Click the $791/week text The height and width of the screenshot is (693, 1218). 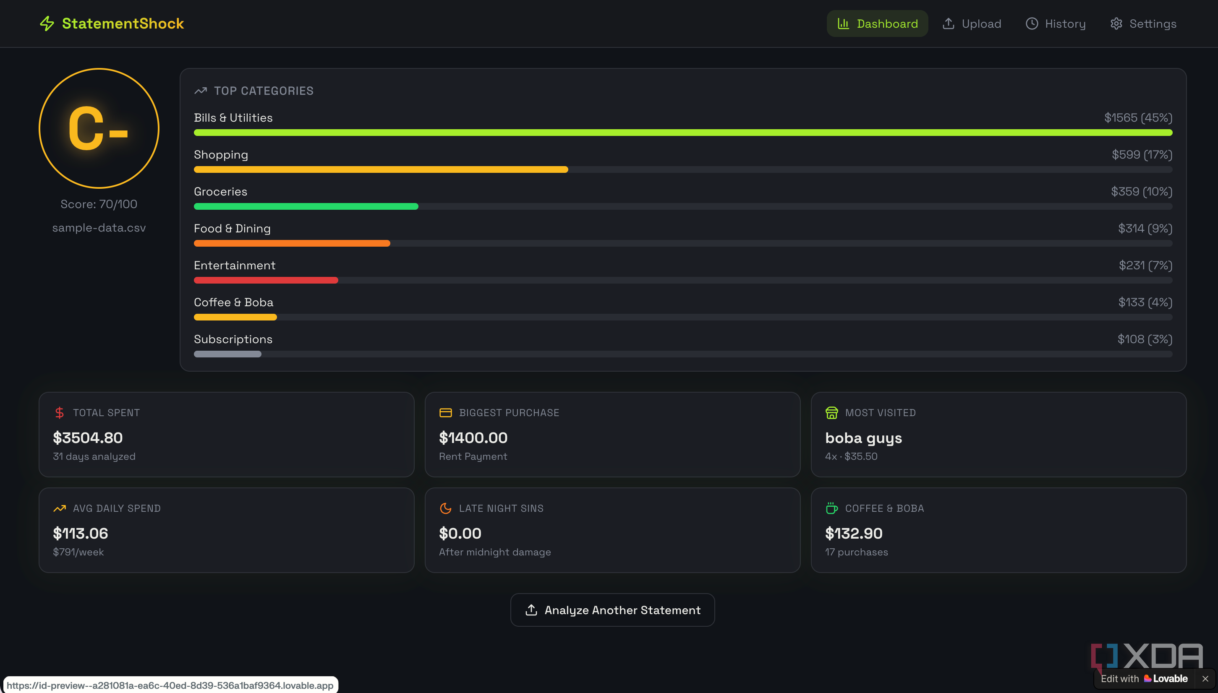[x=78, y=552]
